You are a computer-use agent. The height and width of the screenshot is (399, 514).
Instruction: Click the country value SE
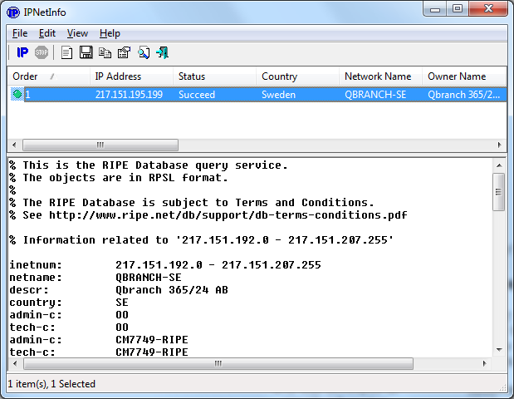coord(122,303)
